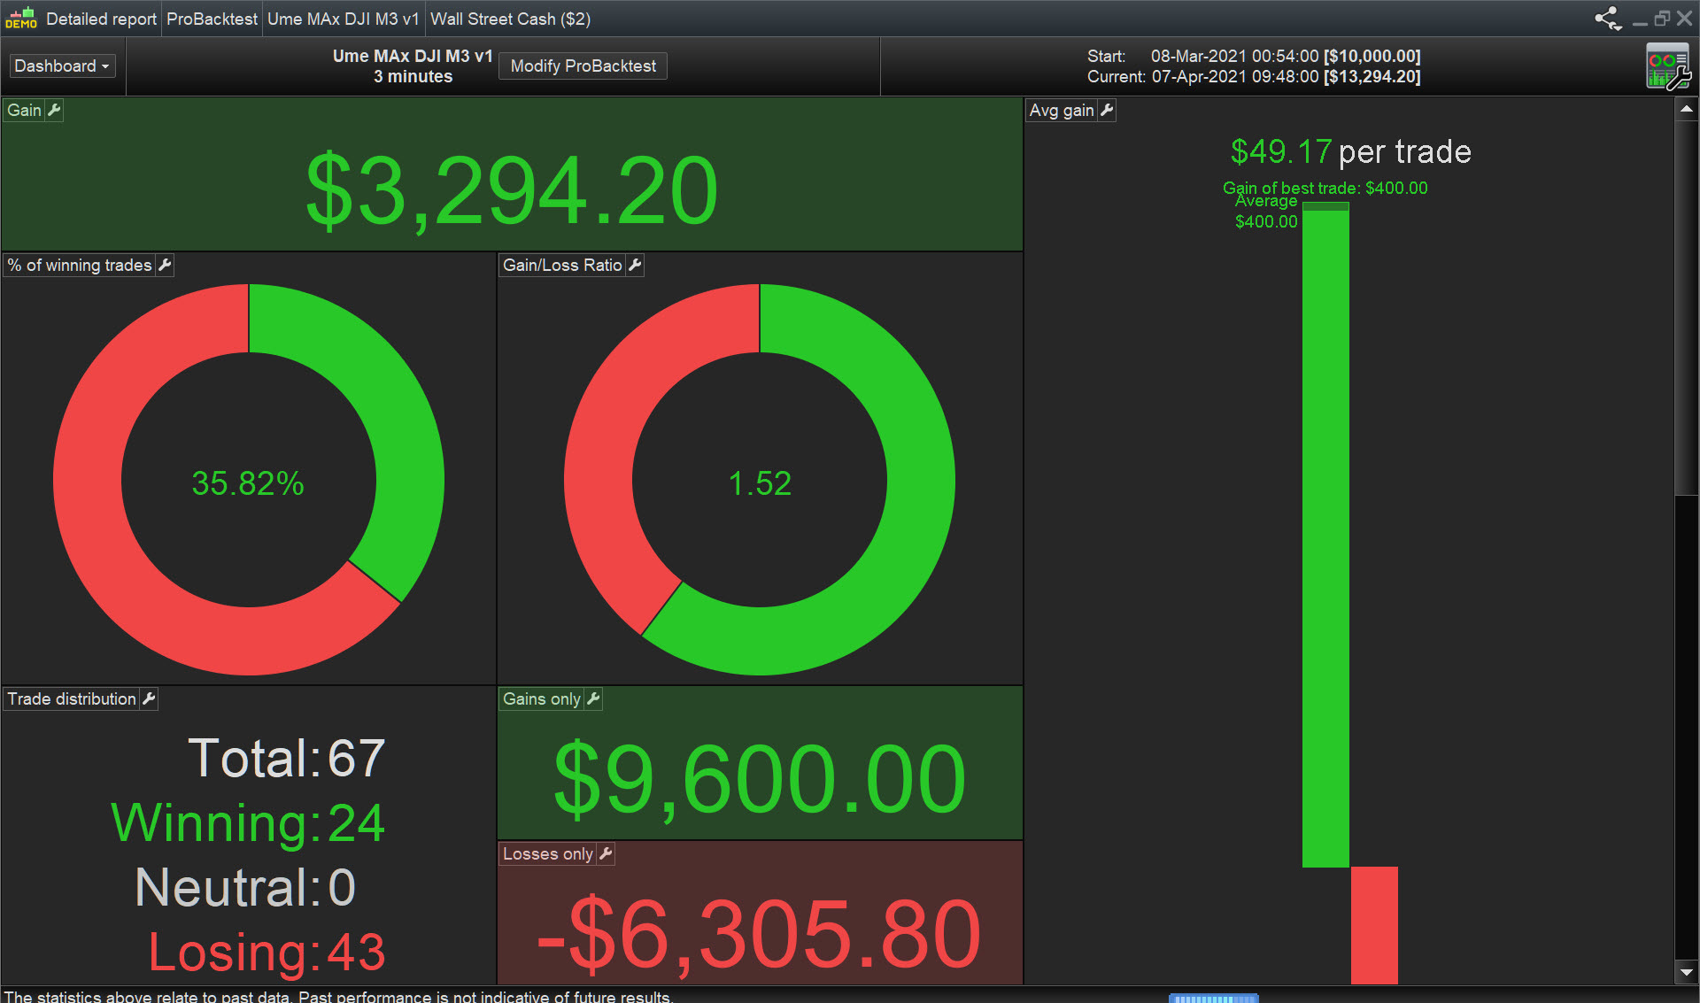Expand the Dashboard dropdown
The image size is (1700, 1003).
62,66
